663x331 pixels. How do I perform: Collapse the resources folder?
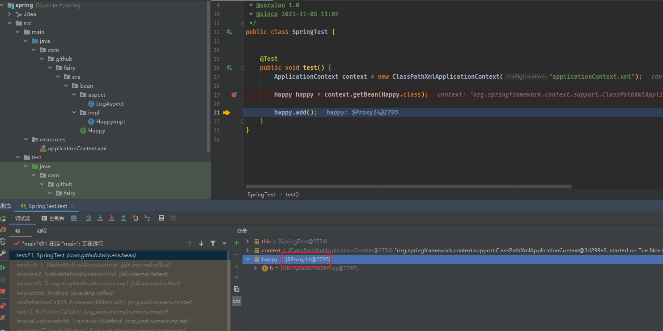[26, 140]
